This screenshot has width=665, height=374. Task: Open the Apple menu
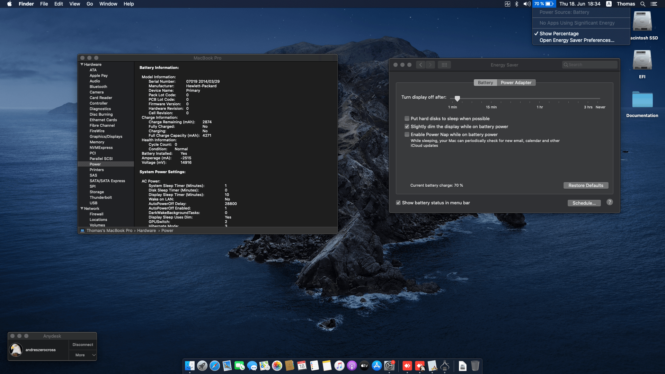[x=9, y=4]
